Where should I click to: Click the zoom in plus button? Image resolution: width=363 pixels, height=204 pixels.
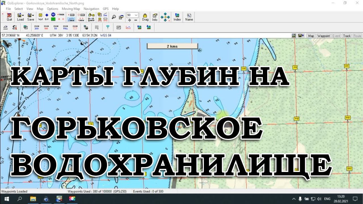pyautogui.click(x=130, y=20)
